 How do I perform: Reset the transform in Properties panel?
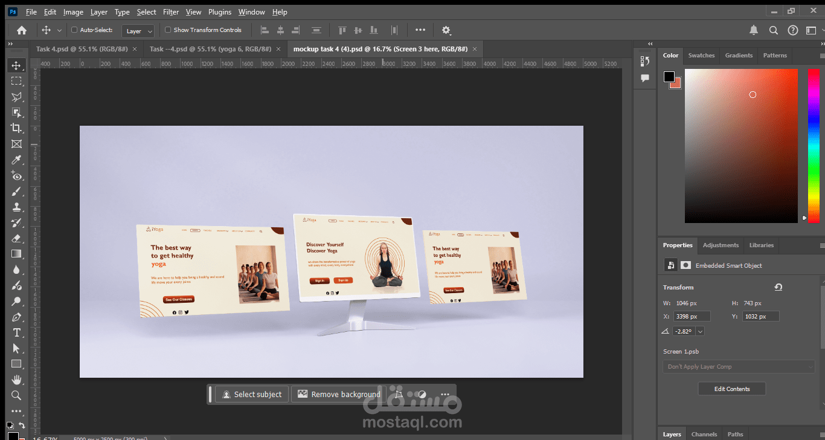tap(778, 287)
